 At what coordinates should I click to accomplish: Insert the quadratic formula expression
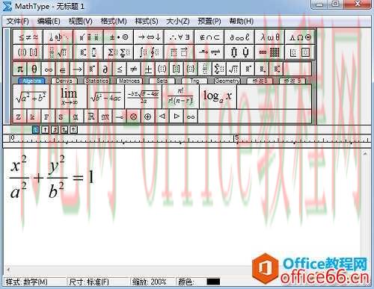pos(143,96)
